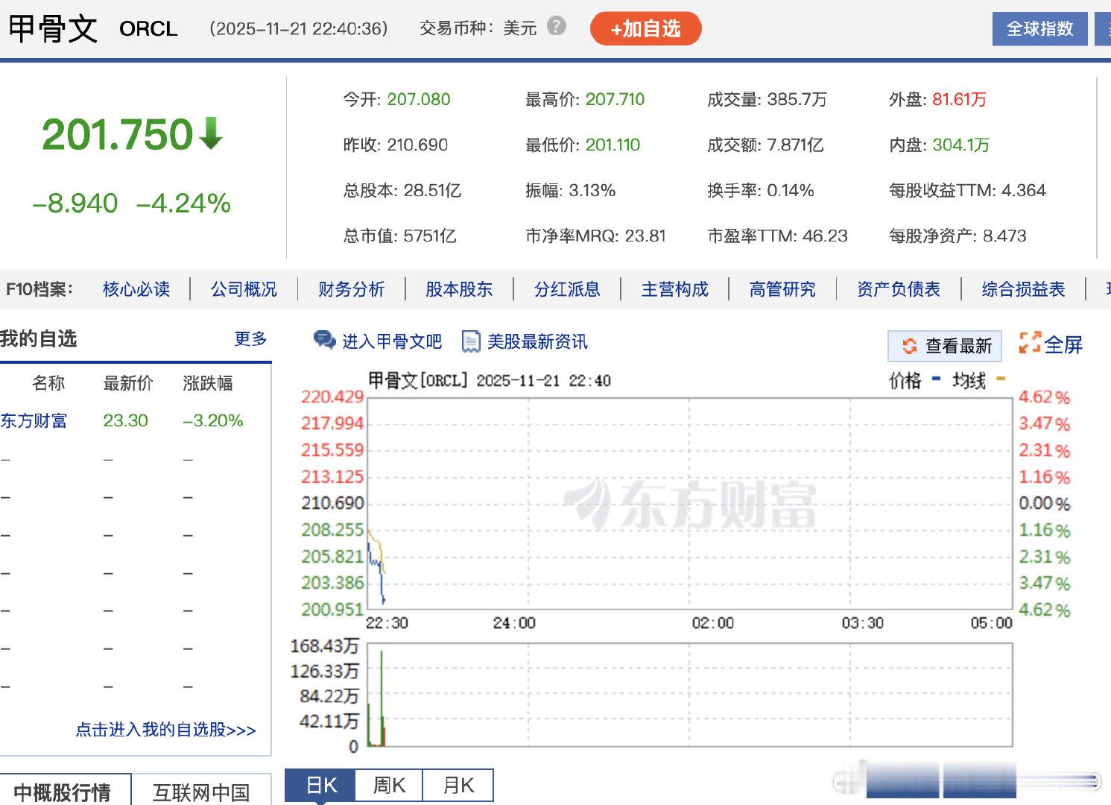This screenshot has height=805, width=1111.
Task: Click the 甲骨文 stock name heading
Action: [x=53, y=28]
